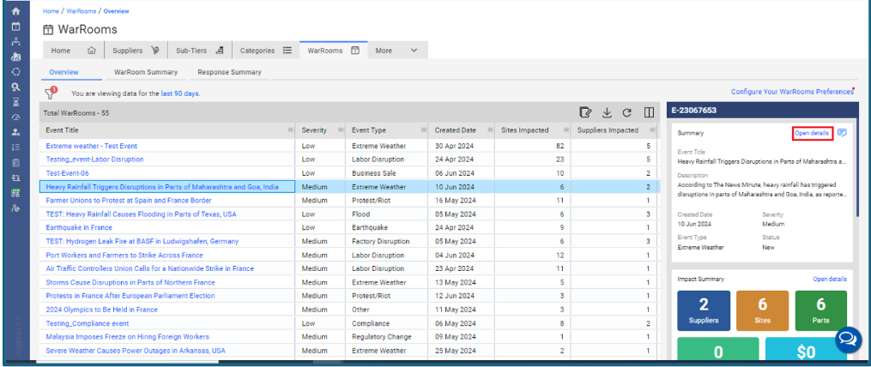Viewport: 871px width, 367px height.
Task: Switch to the Suppliers tab
Action: 136,50
